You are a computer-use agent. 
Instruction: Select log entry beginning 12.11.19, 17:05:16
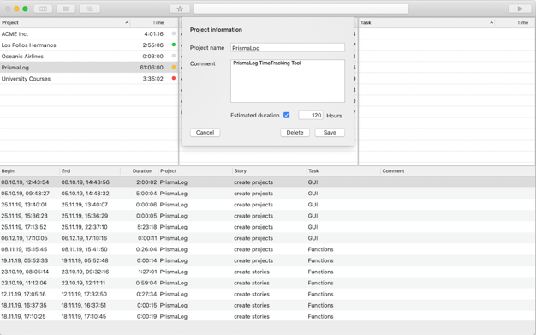[268, 294]
